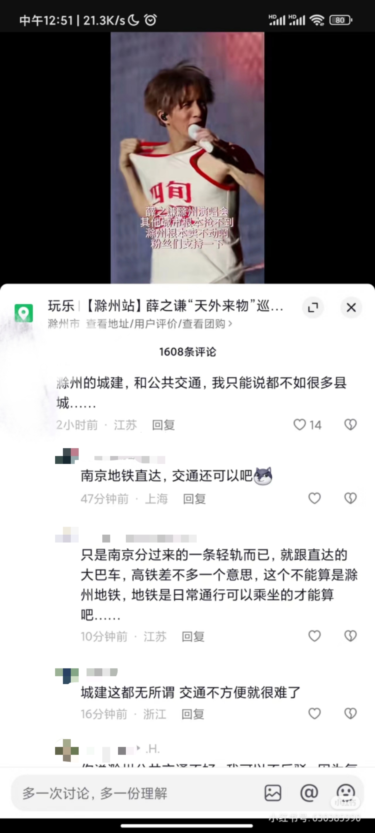Dislike the Zhejiang comment from 16分钟前

coord(350,713)
